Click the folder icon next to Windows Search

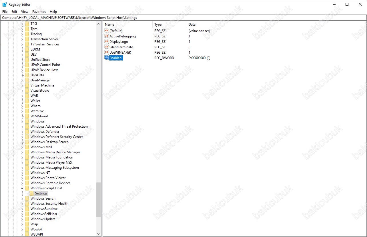coord(27,198)
